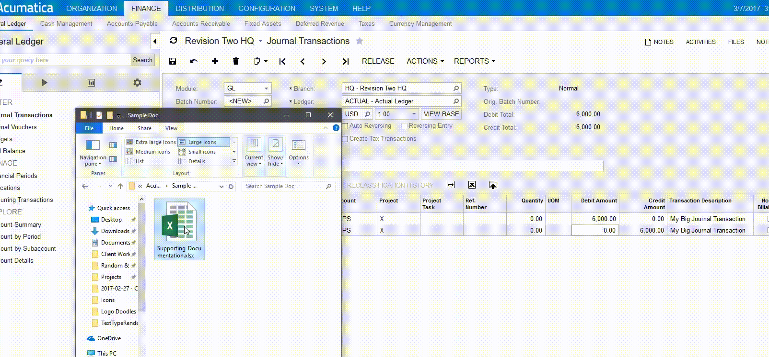
Task: Click Navigation pane button in Explorer ribbon
Action: (93, 152)
